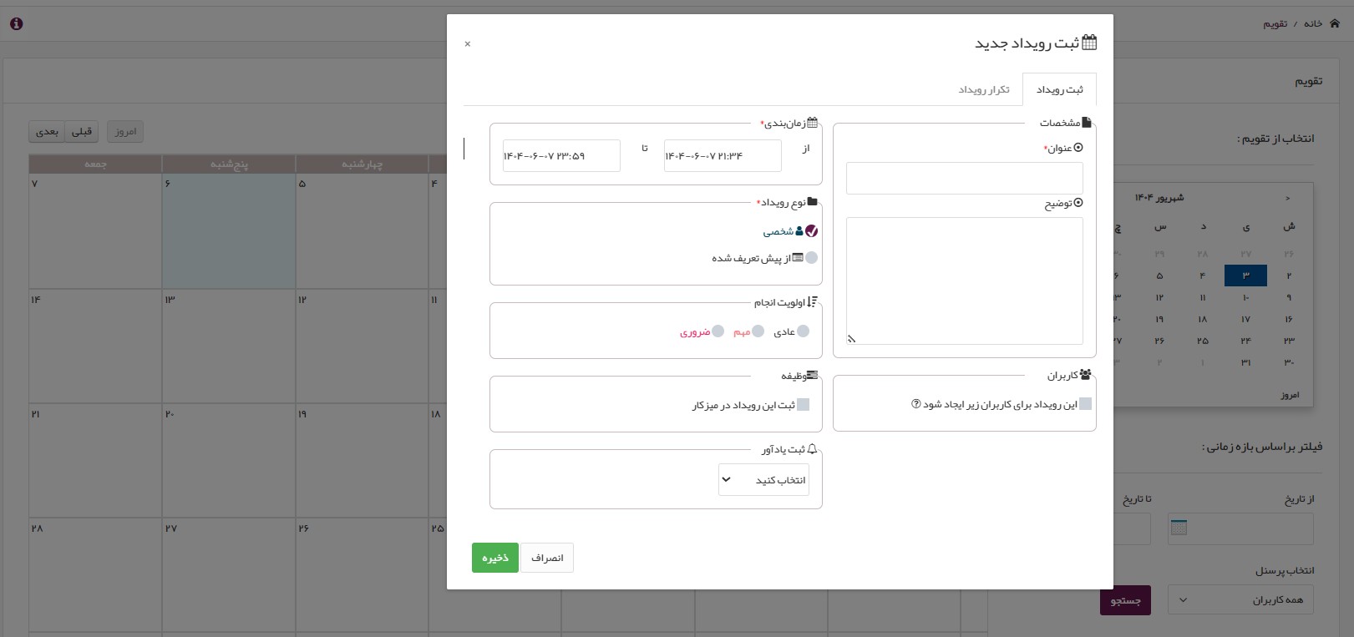Click the امروز link under the mini calendar

pyautogui.click(x=1291, y=395)
